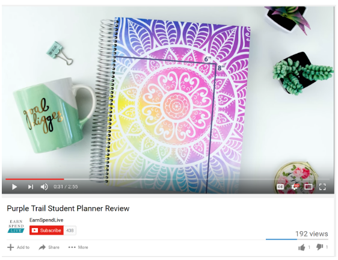This screenshot has height=260, width=338.
Task: Enter fullscreen mode
Action: 322,187
